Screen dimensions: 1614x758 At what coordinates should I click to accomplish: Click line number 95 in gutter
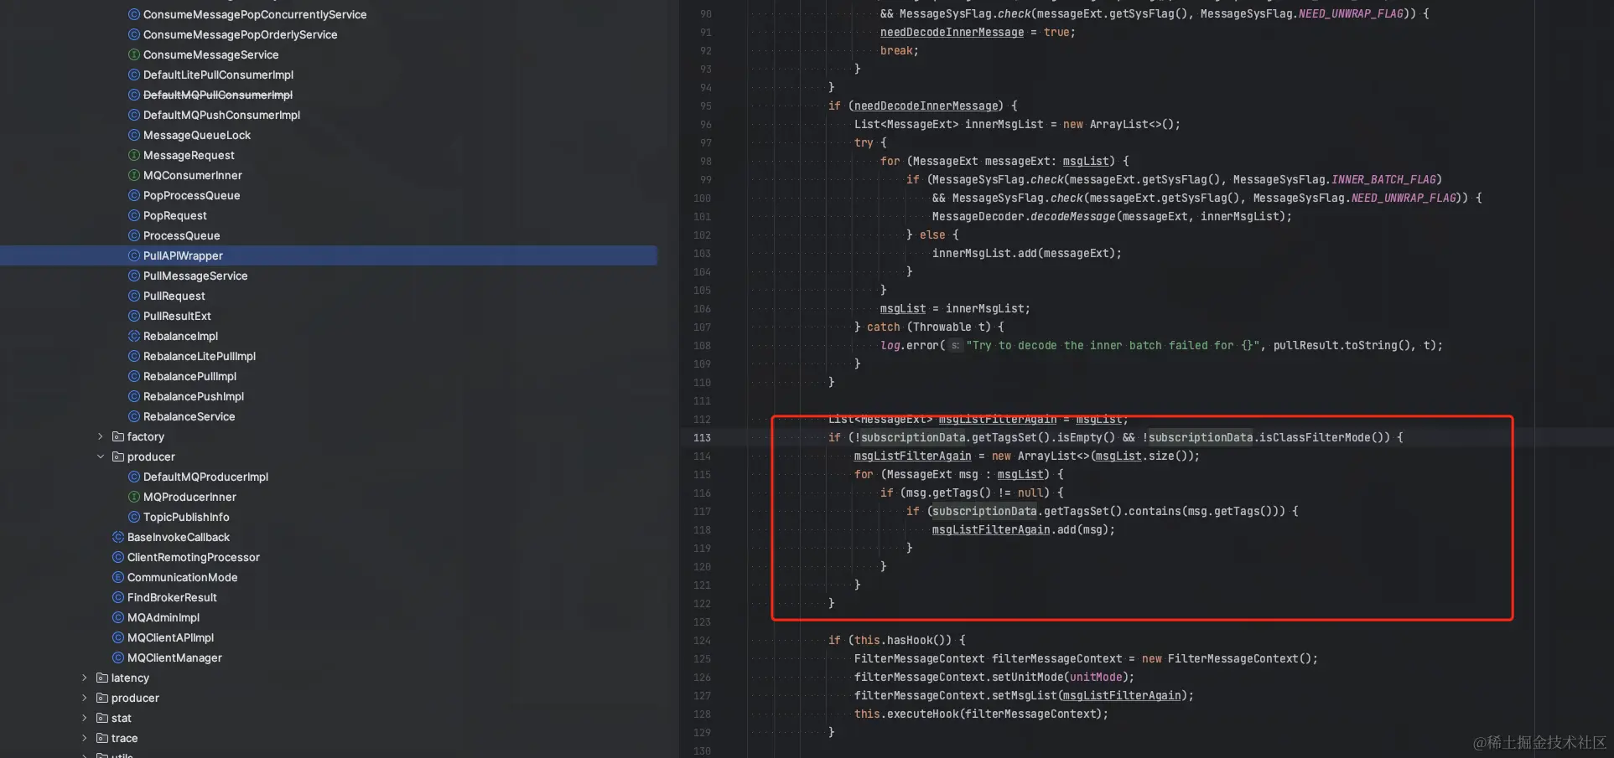tap(705, 106)
